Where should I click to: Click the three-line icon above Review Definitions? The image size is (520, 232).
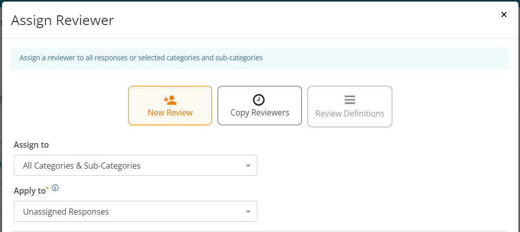[x=350, y=100]
